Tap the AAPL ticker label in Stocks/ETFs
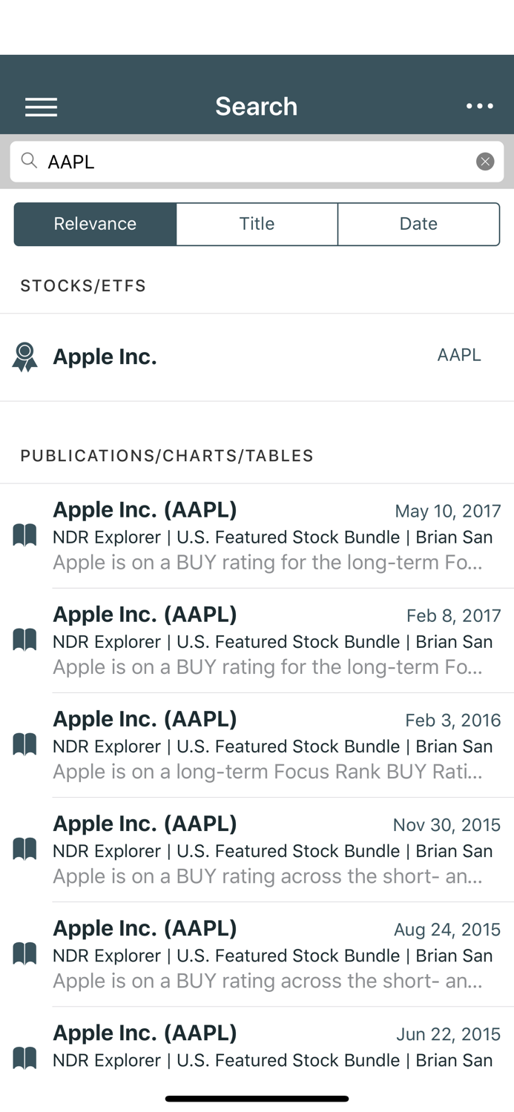Viewport: 514px width, 1112px height. coord(459,355)
